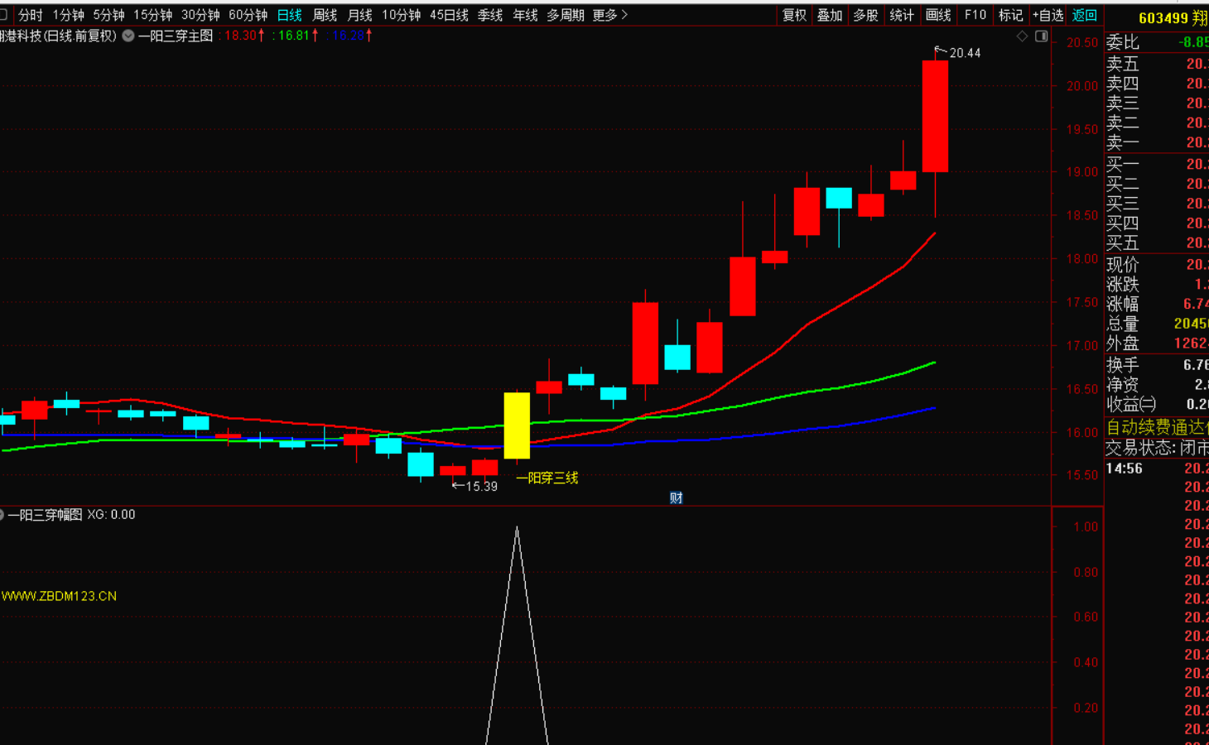Open the main chart indicator dropdown arrow
This screenshot has width=1209, height=745.
pyautogui.click(x=128, y=36)
